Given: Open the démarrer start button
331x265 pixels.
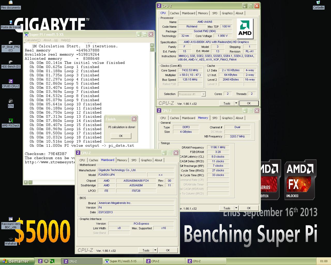Looking at the screenshot, I should click(17, 261).
